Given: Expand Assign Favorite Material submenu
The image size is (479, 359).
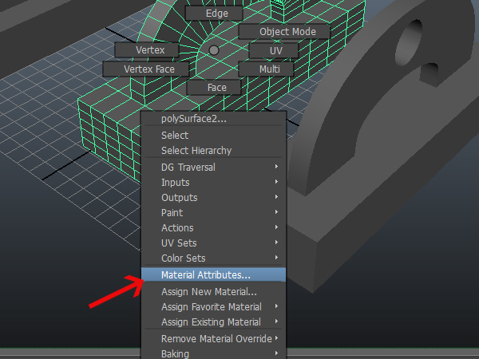Looking at the screenshot, I should click(x=213, y=307).
